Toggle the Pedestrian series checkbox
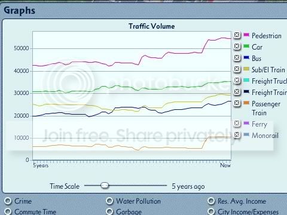The image size is (287, 215). 237,35
